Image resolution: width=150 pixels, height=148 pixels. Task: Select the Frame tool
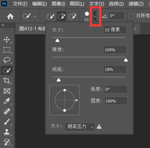click(x=7, y=91)
